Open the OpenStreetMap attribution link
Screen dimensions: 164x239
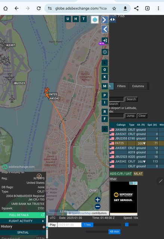81,213
